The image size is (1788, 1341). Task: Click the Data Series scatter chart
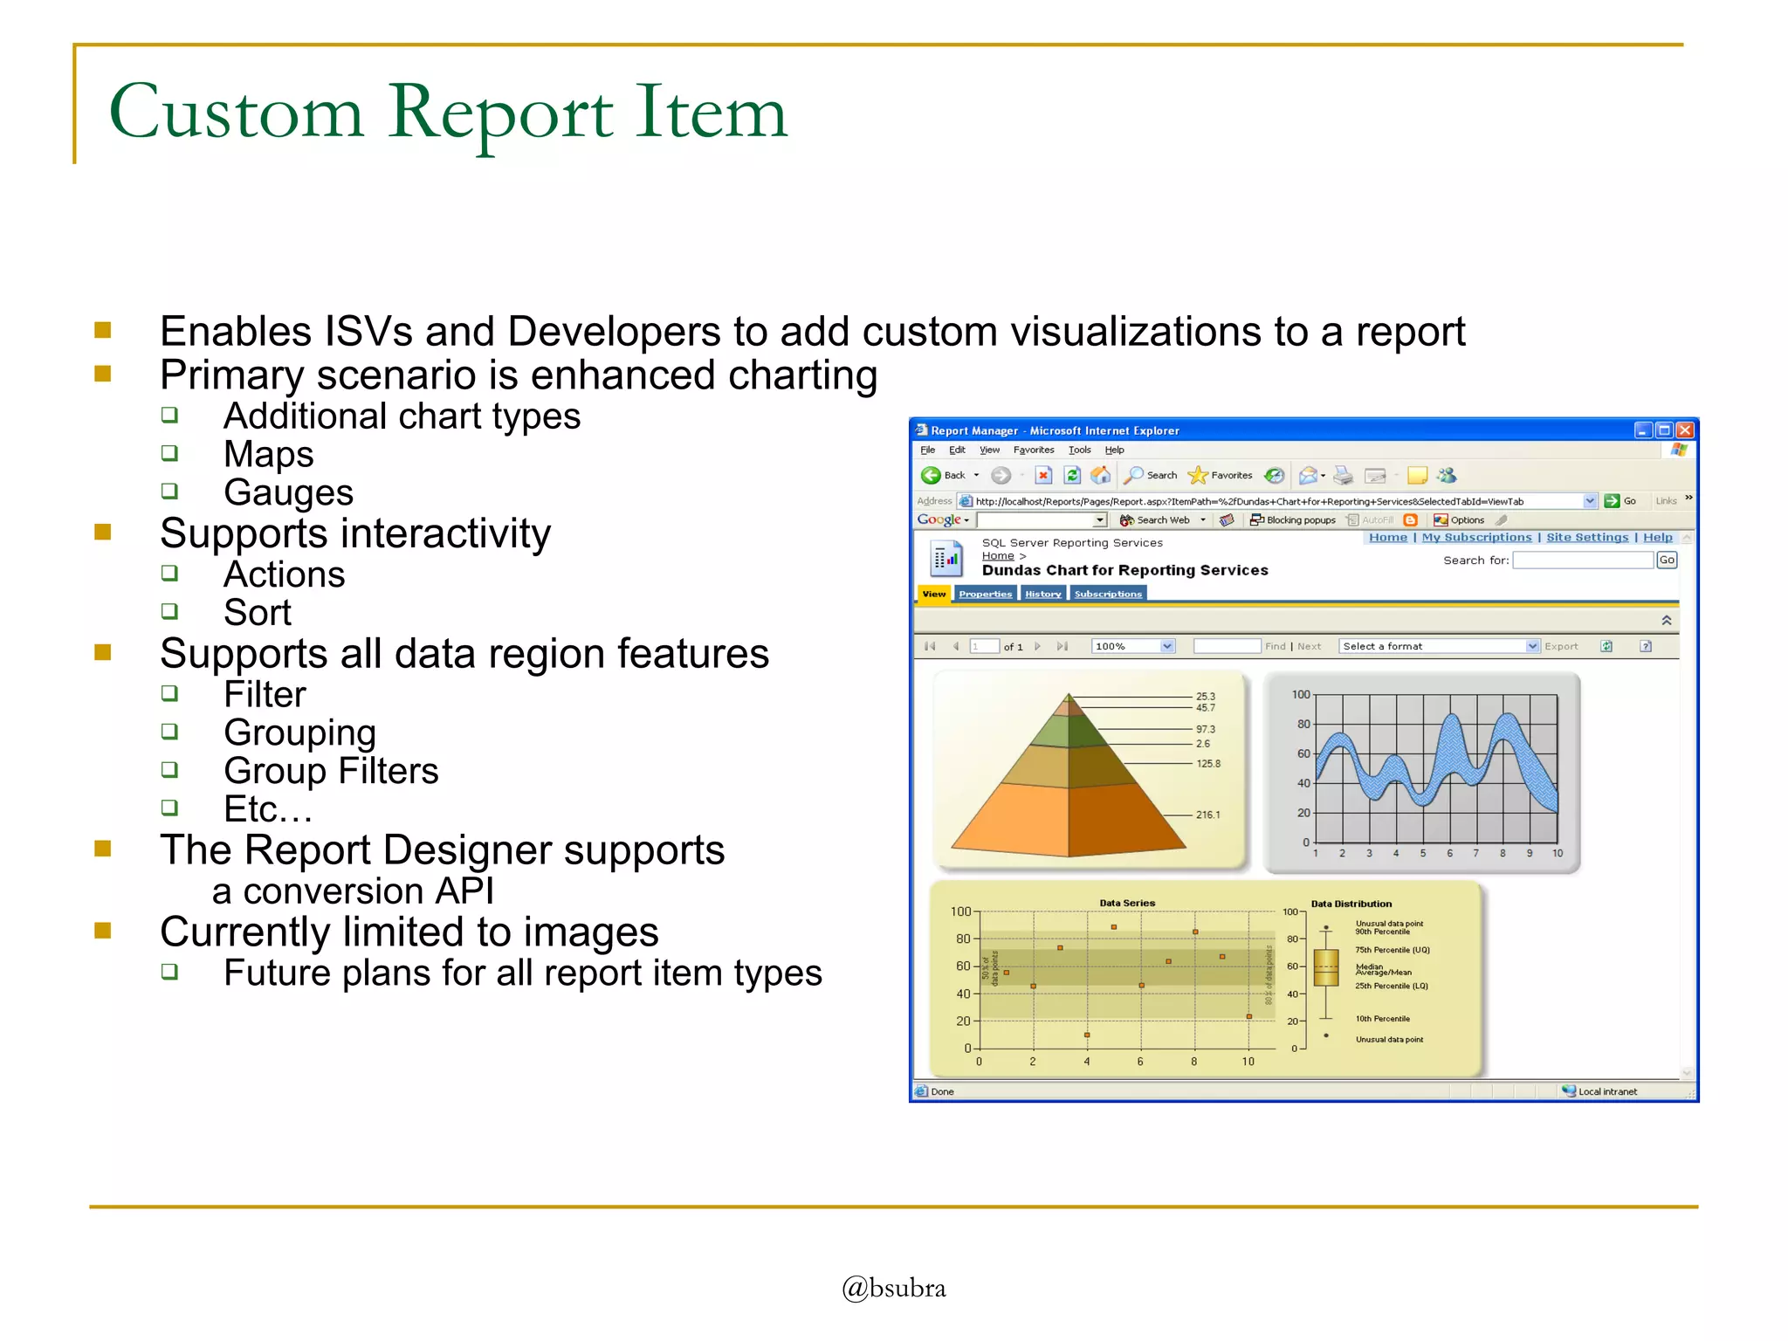[x=1113, y=980]
